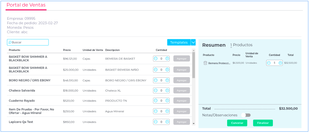Click the Templates button
Image resolution: width=310 pixels, height=133 pixels.
179,42
